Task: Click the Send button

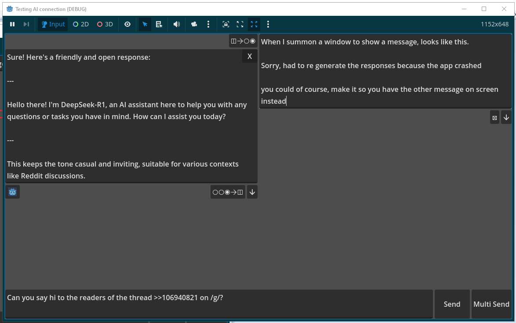Action: pos(452,304)
